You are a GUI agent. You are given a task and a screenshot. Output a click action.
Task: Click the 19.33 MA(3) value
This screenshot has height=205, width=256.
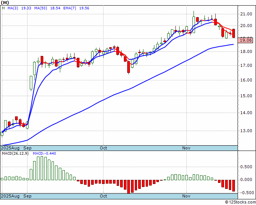[26, 8]
